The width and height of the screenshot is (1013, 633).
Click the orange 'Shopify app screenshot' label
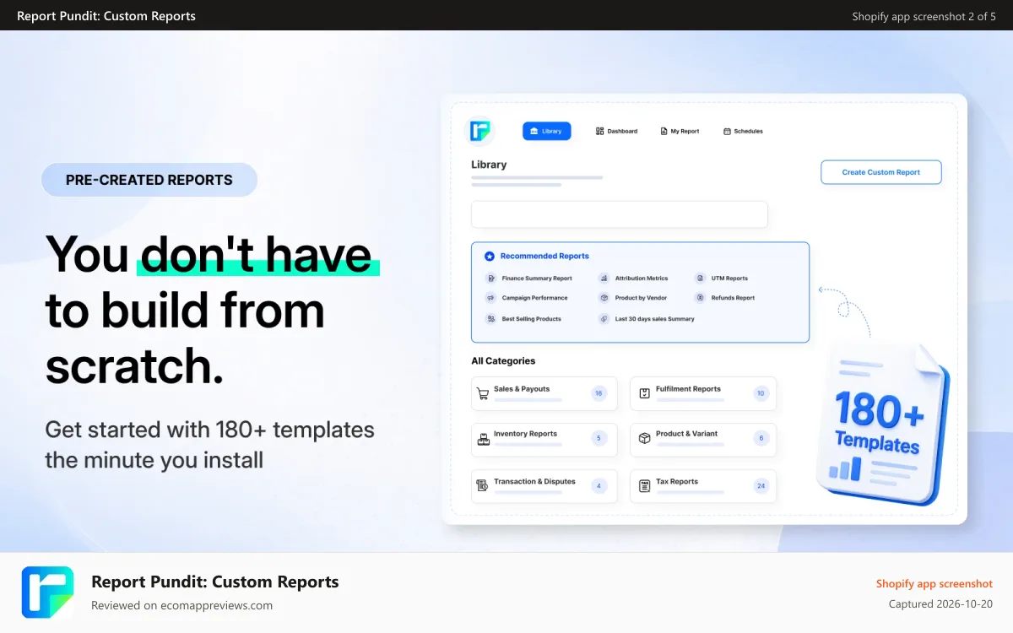934,584
